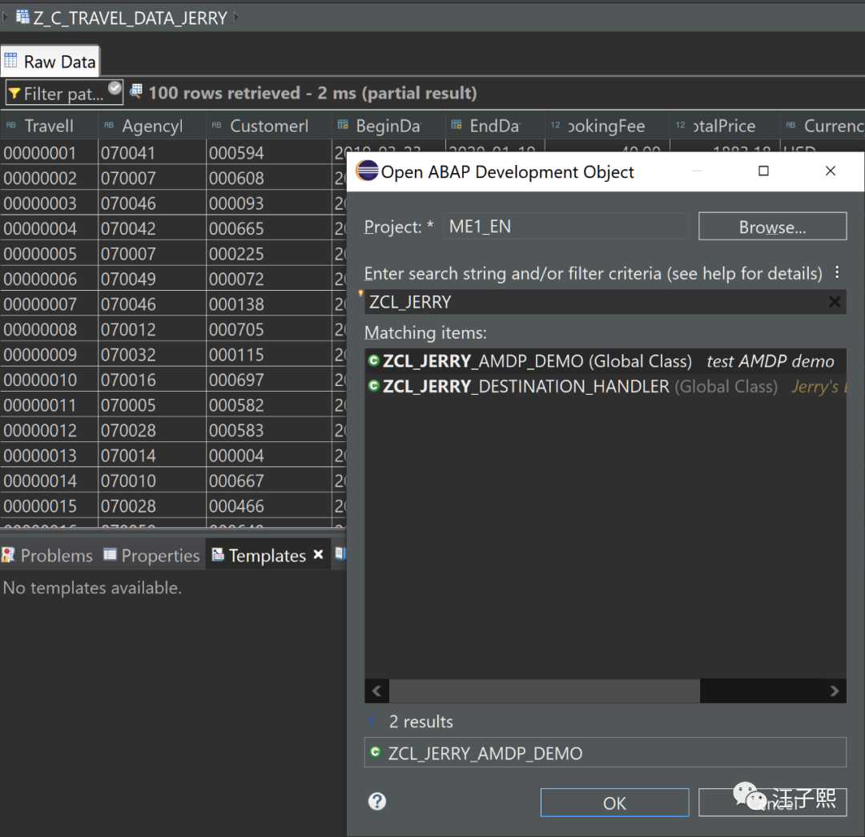Click the rows retrieved table icon

135,91
